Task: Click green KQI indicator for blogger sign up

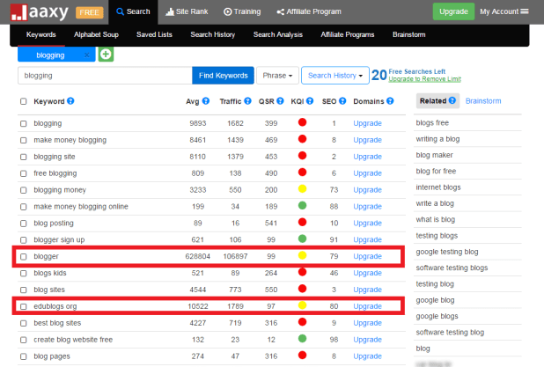Action: (302, 239)
